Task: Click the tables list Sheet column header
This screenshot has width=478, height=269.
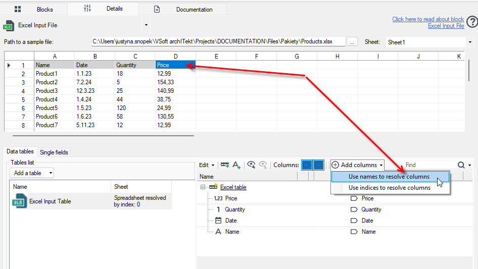Action: point(141,187)
